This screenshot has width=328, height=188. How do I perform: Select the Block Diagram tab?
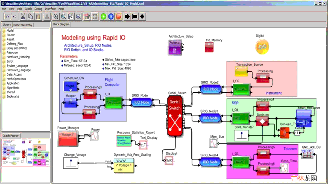click(x=61, y=24)
